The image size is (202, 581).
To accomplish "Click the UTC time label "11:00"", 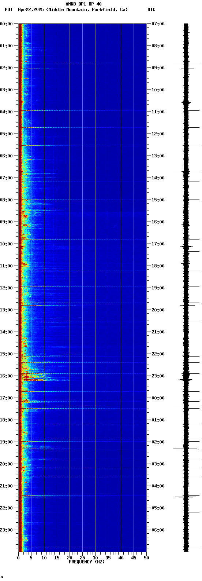I will pos(158,112).
